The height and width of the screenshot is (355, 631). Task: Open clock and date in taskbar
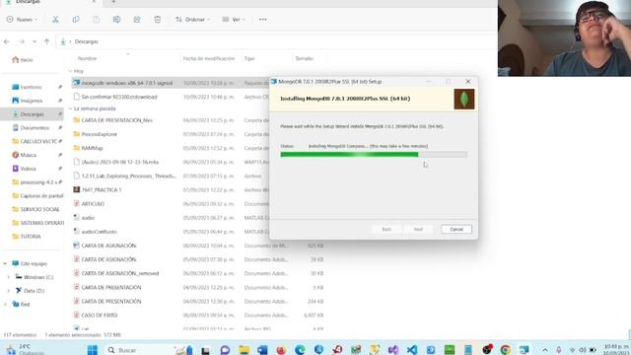(616, 349)
